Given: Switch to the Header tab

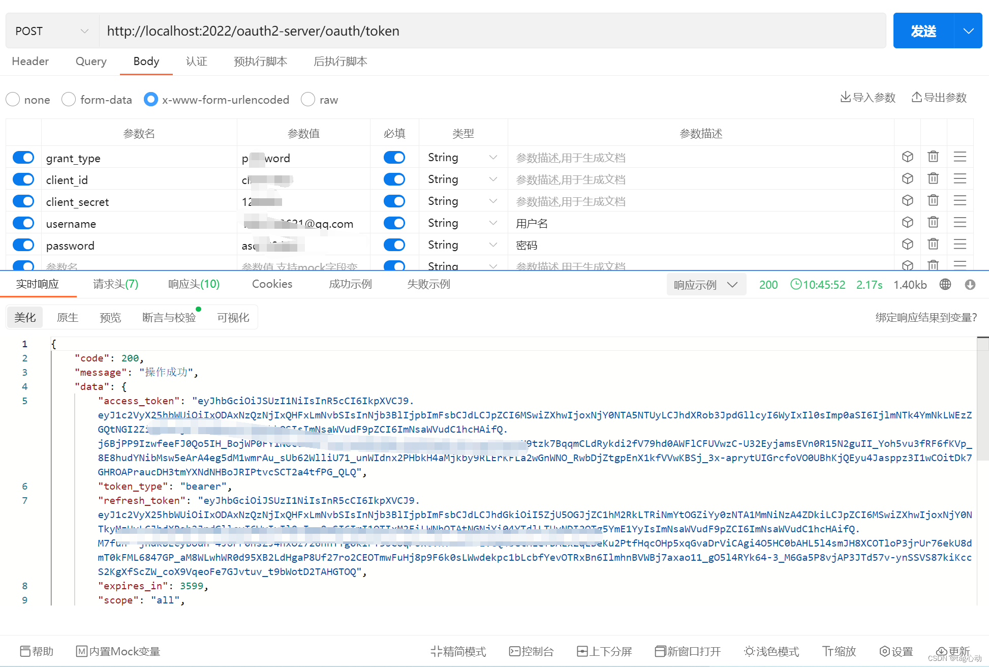Looking at the screenshot, I should (30, 62).
